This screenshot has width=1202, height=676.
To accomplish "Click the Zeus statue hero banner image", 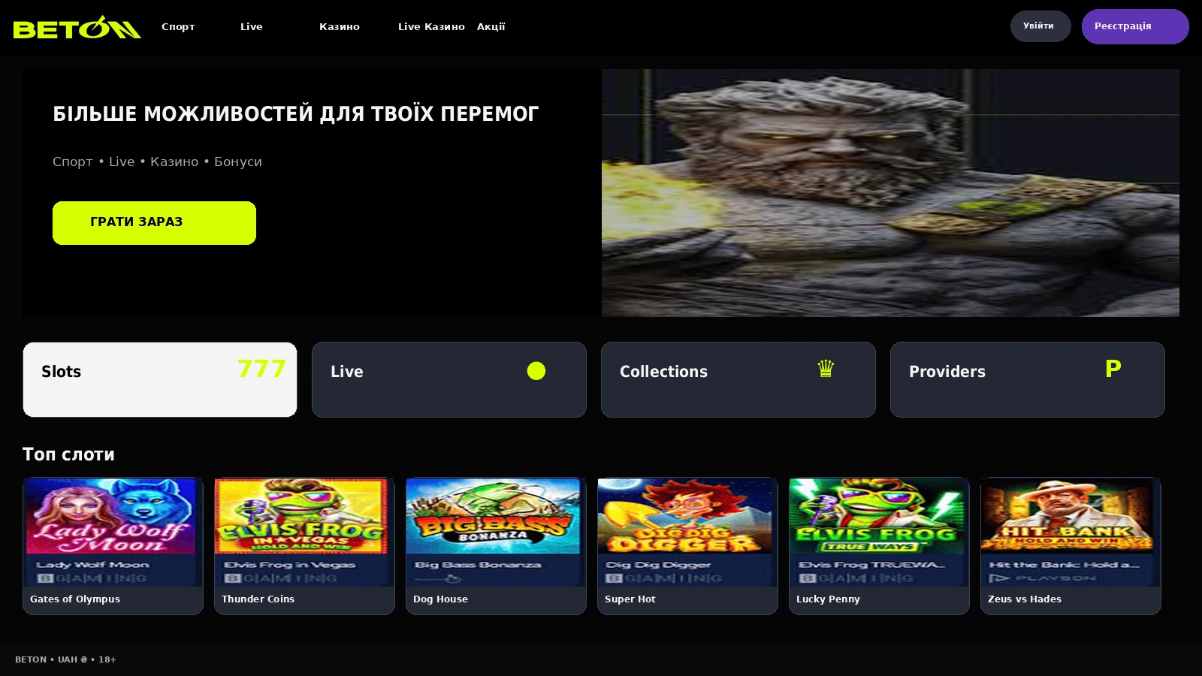I will click(890, 193).
